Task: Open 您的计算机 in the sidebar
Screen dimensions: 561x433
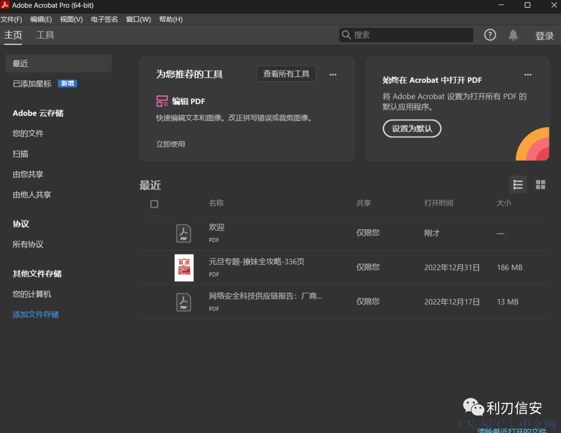Action: 32,294
